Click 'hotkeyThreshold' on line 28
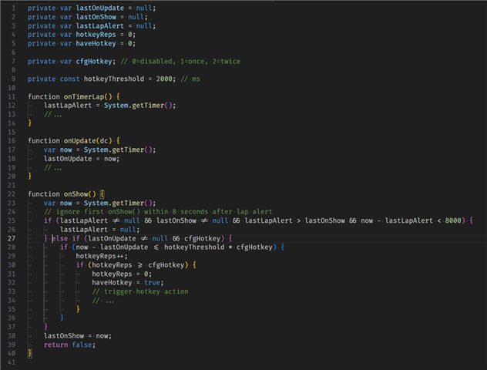 point(194,247)
